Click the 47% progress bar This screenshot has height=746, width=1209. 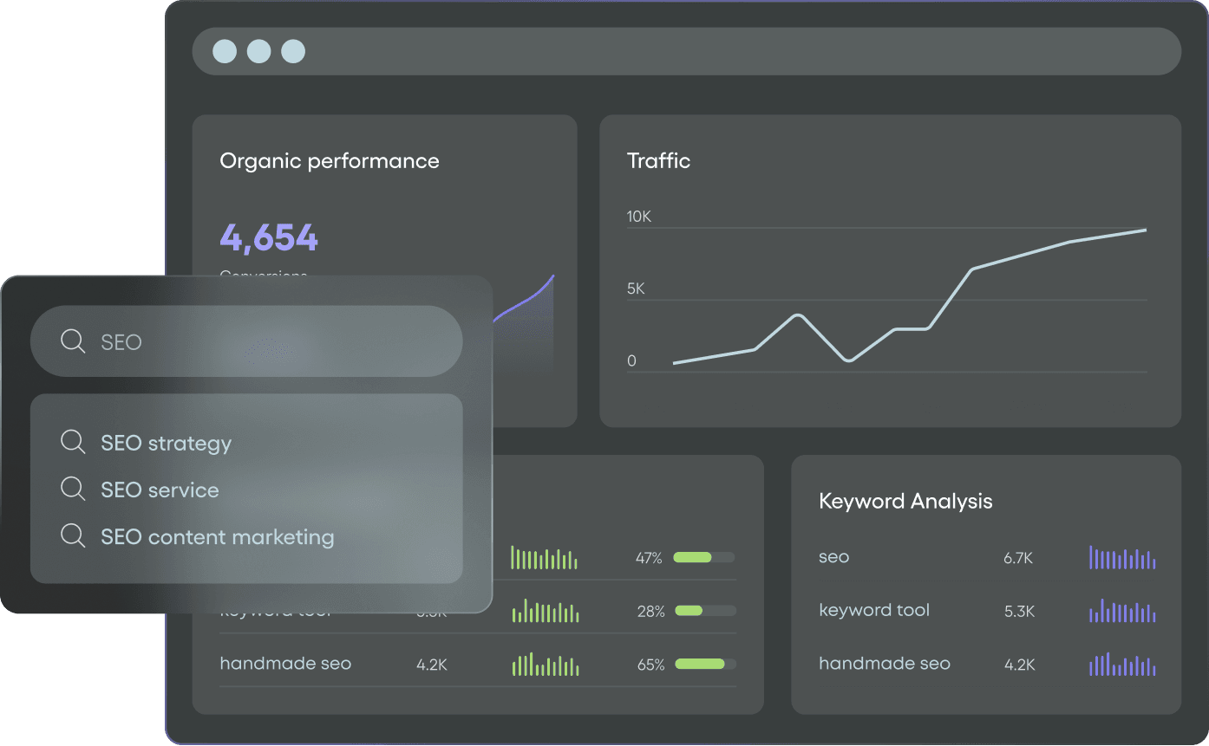(x=703, y=558)
